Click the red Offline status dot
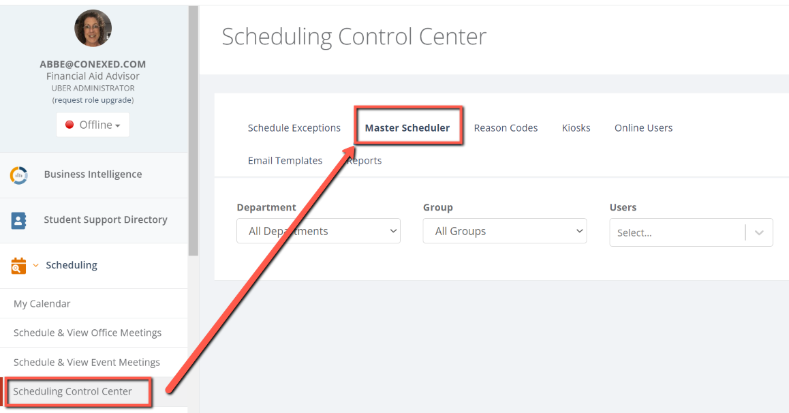This screenshot has height=413, width=789. click(x=69, y=125)
